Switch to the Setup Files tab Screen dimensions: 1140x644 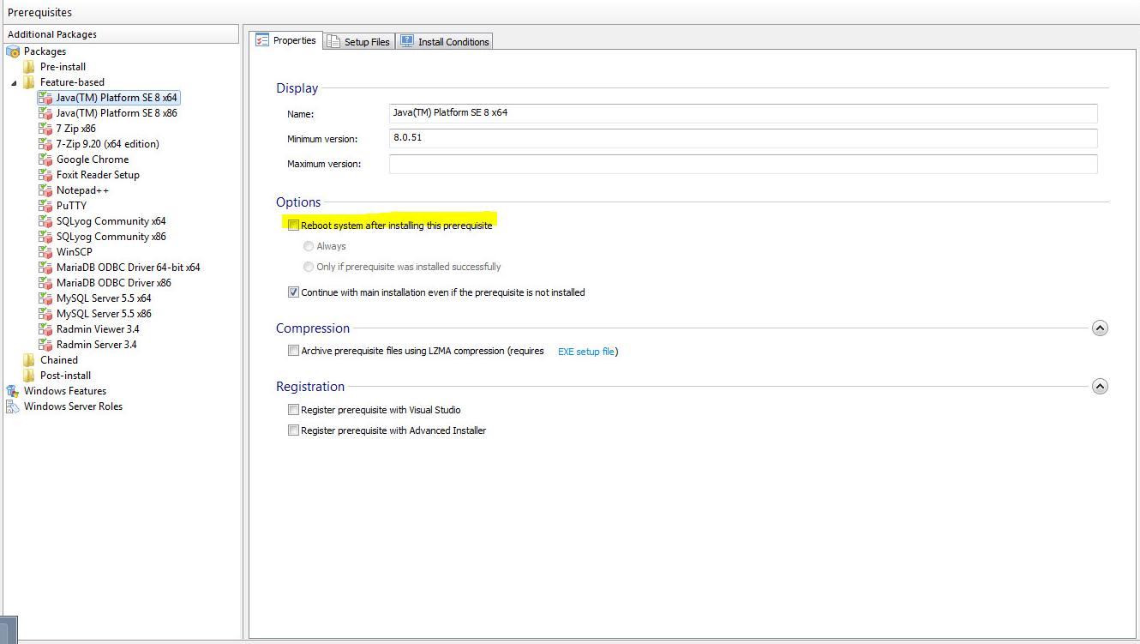359,42
